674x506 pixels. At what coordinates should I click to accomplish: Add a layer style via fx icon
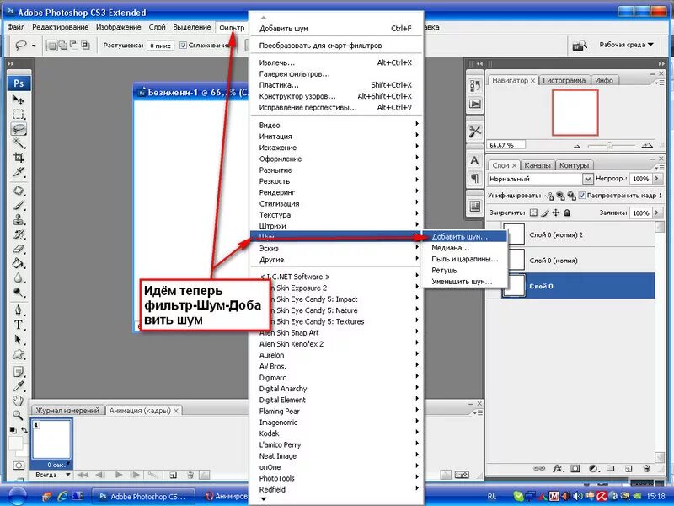pyautogui.click(x=558, y=469)
